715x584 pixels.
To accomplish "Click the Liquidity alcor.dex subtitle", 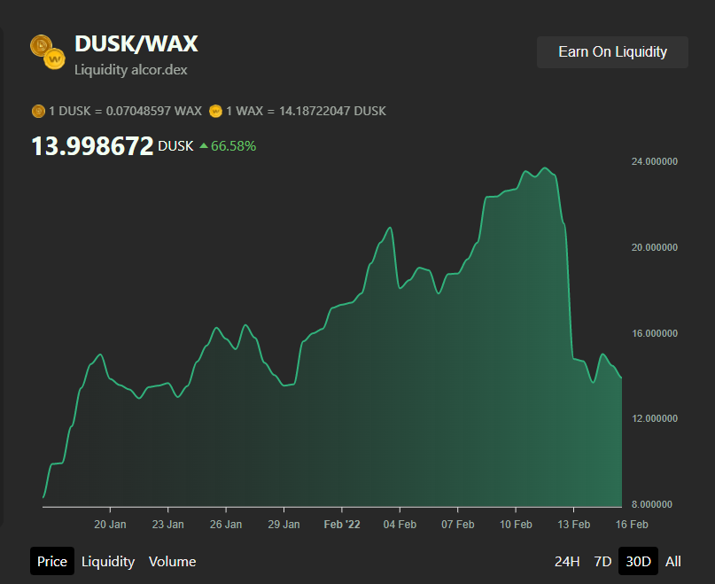I will click(131, 70).
